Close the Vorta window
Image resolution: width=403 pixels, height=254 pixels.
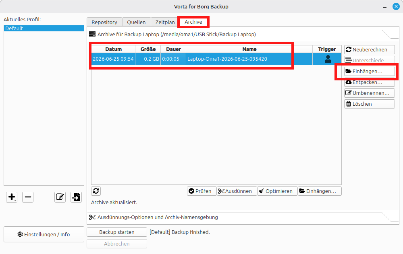tap(396, 7)
